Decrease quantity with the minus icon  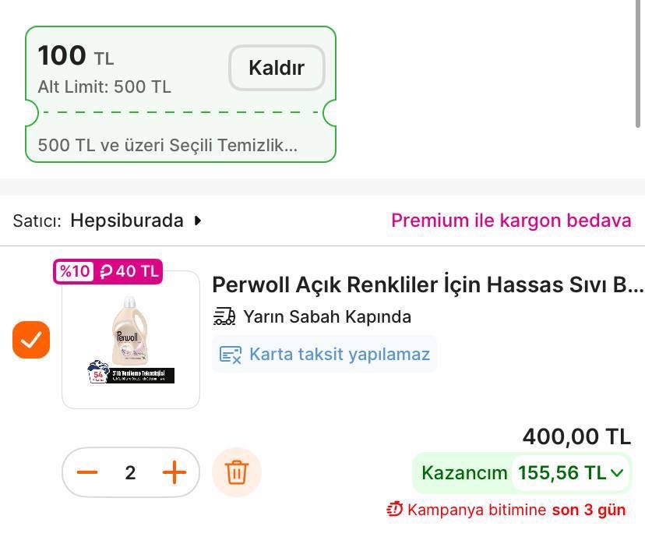(88, 472)
